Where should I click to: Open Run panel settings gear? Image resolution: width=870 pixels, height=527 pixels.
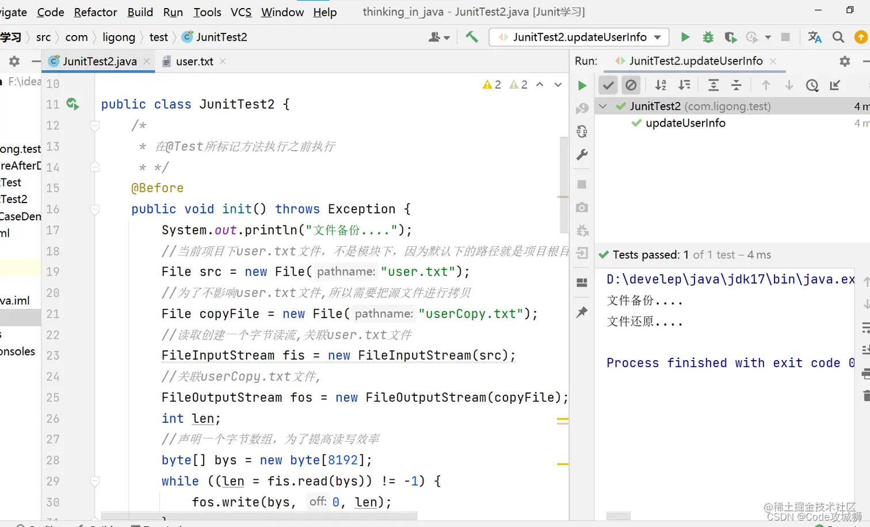(x=845, y=61)
